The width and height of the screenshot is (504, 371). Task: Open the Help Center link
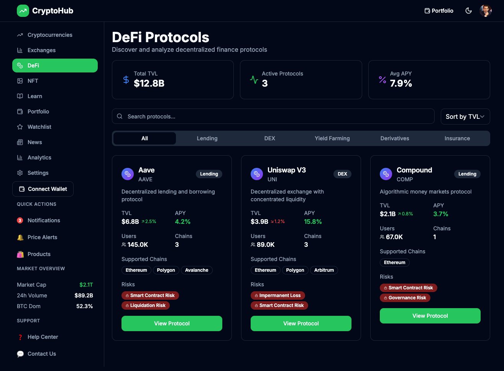(x=55, y=337)
